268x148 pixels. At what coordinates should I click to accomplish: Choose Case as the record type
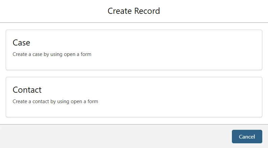134,50
